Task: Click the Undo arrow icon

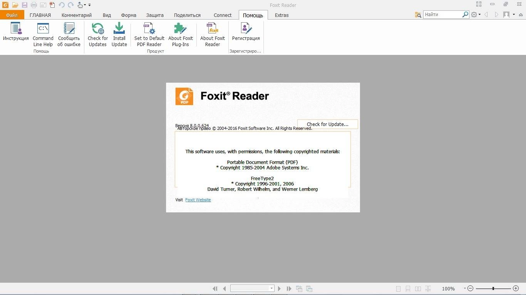Action: tap(62, 5)
